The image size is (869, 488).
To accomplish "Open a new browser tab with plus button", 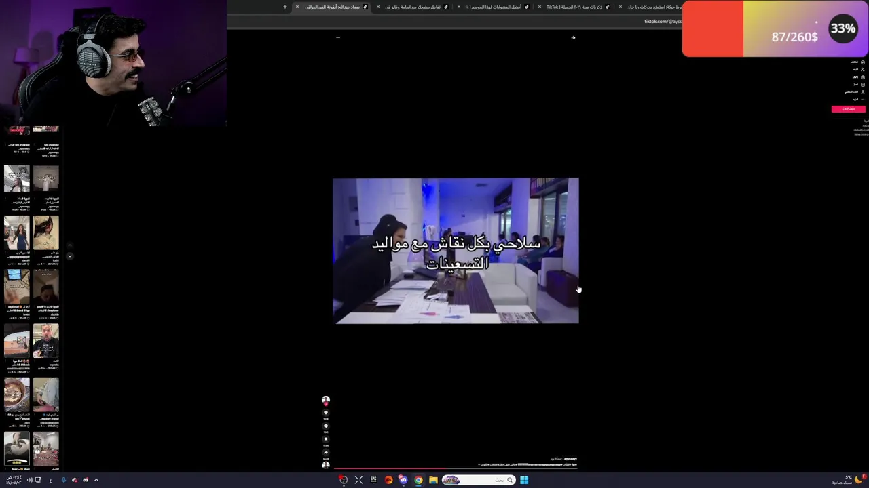I will [285, 7].
